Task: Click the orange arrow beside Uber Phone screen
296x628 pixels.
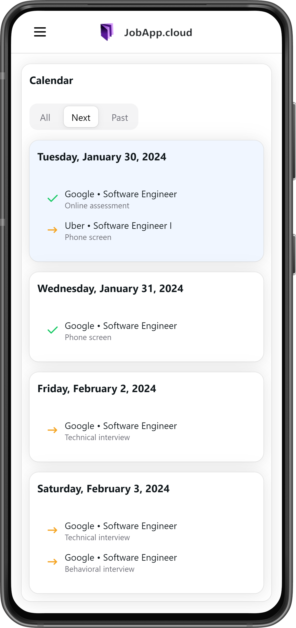Action: click(x=53, y=230)
